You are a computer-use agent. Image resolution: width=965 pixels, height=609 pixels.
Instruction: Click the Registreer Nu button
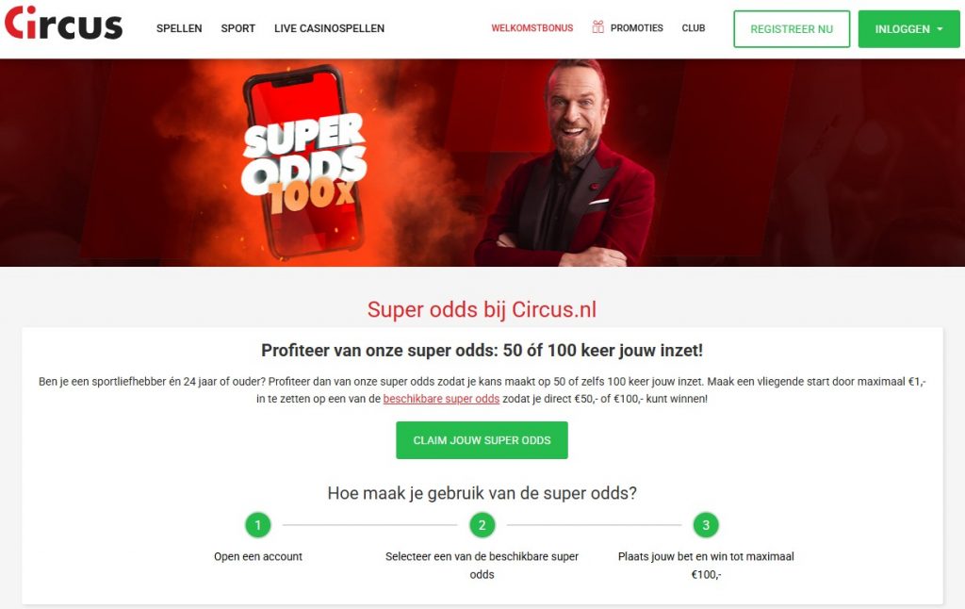[792, 29]
